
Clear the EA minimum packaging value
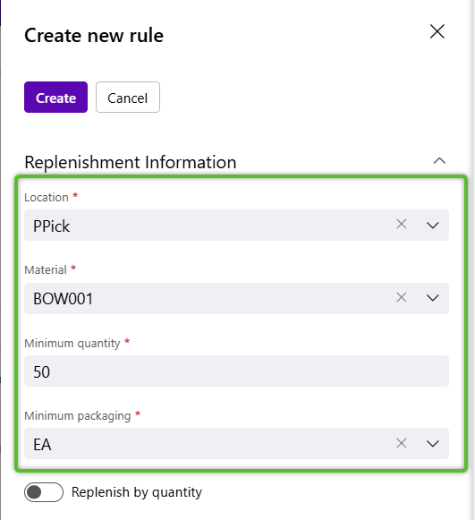pos(401,443)
